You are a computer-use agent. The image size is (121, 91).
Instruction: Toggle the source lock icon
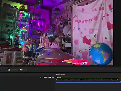click(x=53, y=77)
